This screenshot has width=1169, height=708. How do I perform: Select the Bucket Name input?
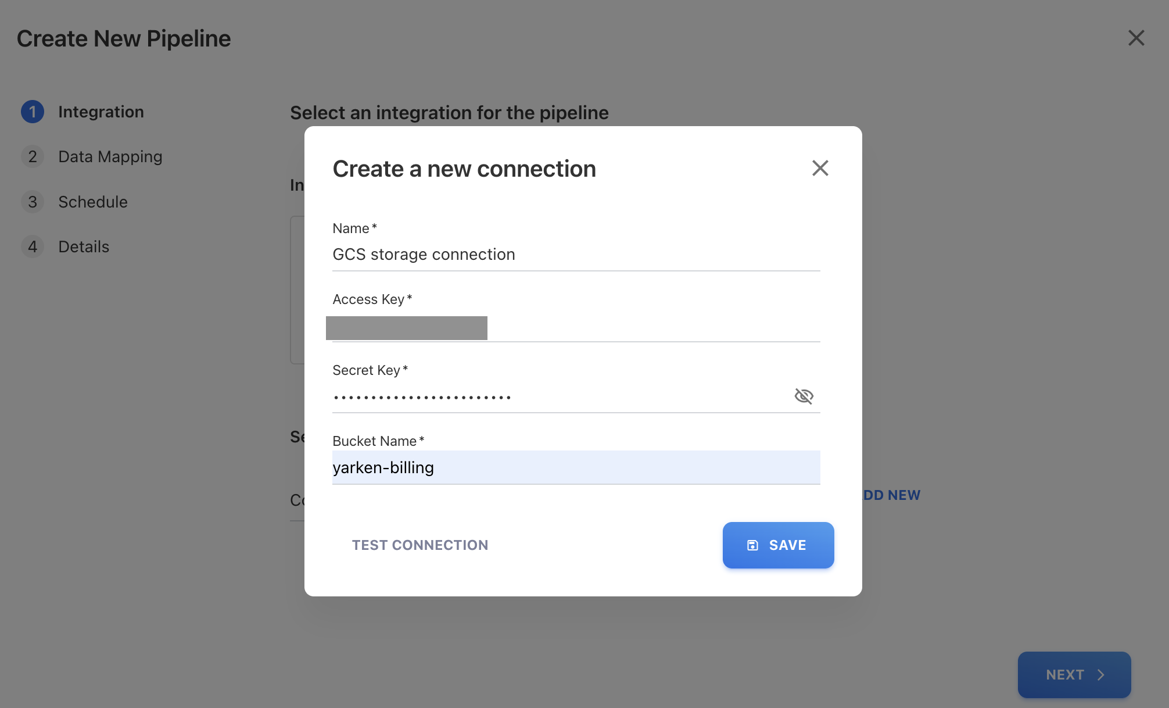click(x=575, y=468)
